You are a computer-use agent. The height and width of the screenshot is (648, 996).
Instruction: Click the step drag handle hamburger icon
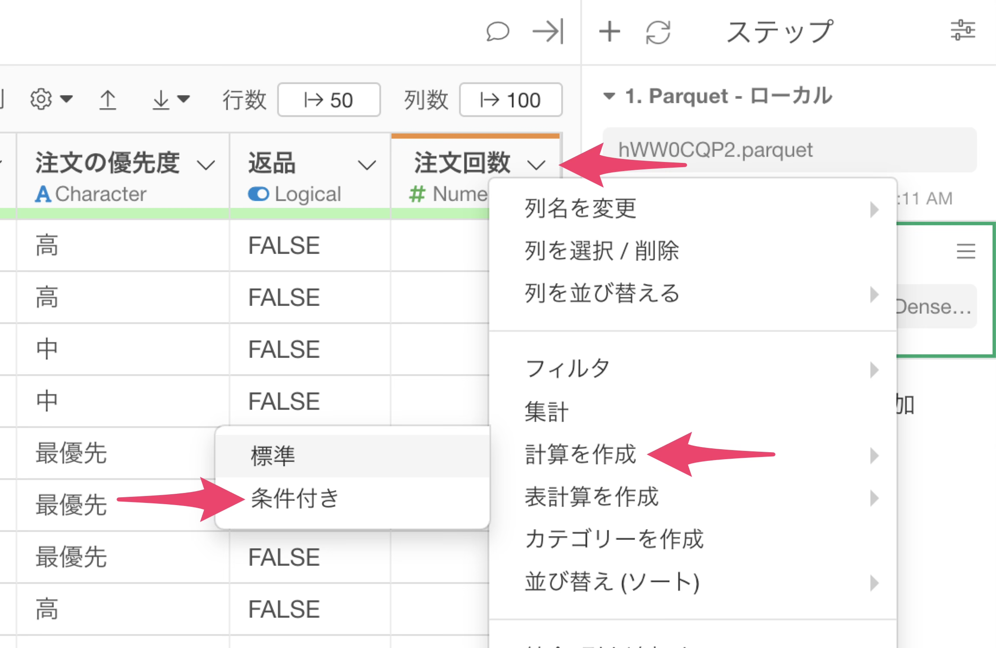(x=965, y=251)
